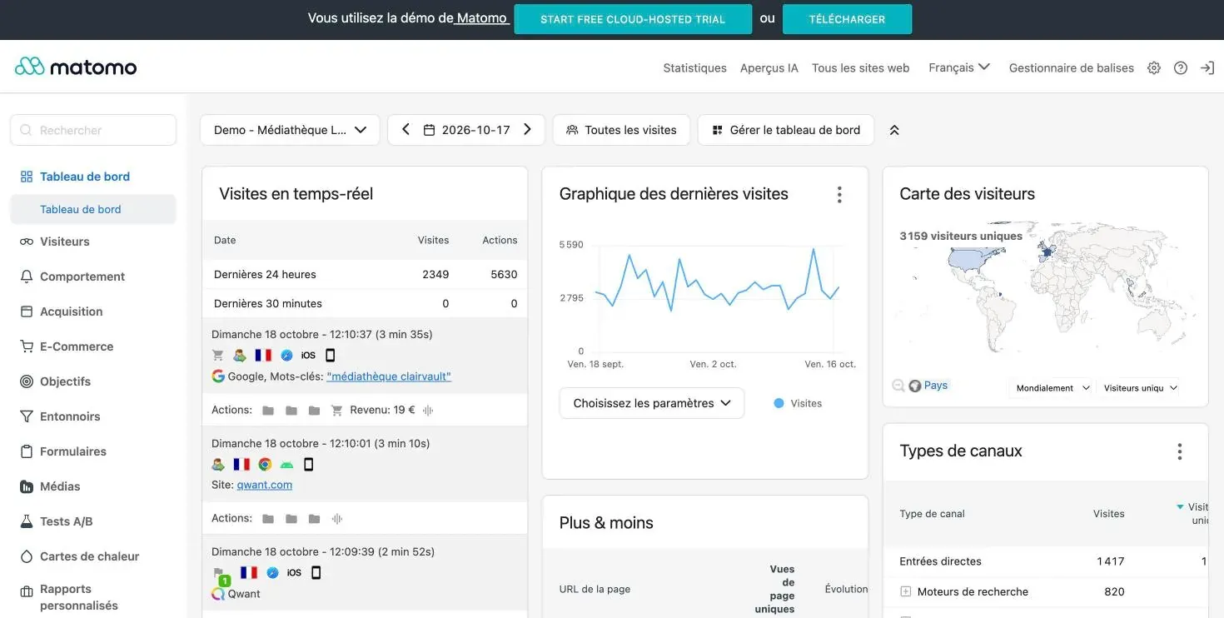Open Choisissez les paramètres dropdown

tap(652, 403)
